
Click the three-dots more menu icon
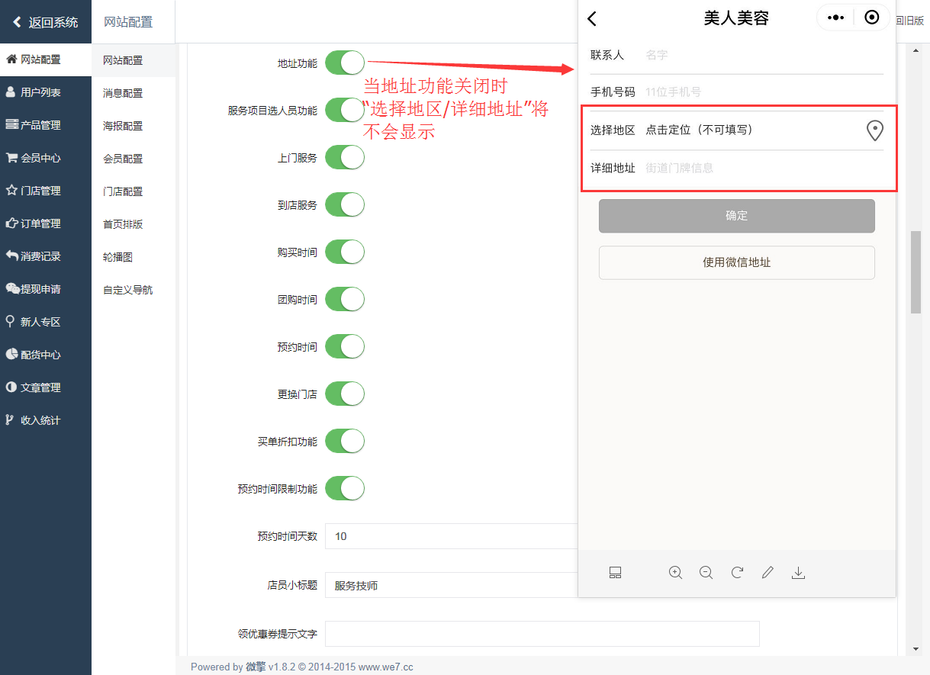[x=835, y=18]
